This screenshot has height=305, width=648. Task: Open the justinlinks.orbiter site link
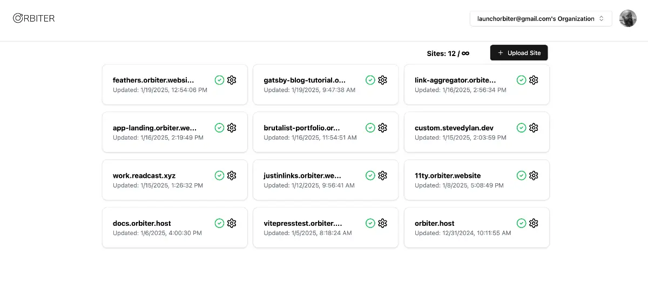302,176
